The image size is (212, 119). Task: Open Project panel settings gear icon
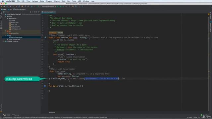click(x=36, y=12)
